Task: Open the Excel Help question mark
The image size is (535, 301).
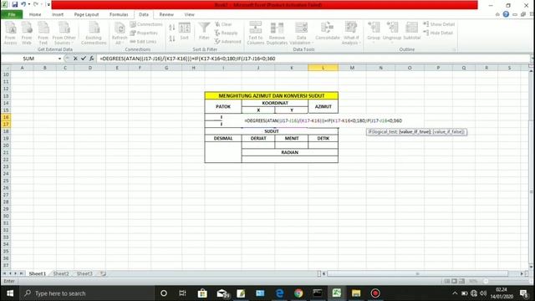Action: coord(506,14)
